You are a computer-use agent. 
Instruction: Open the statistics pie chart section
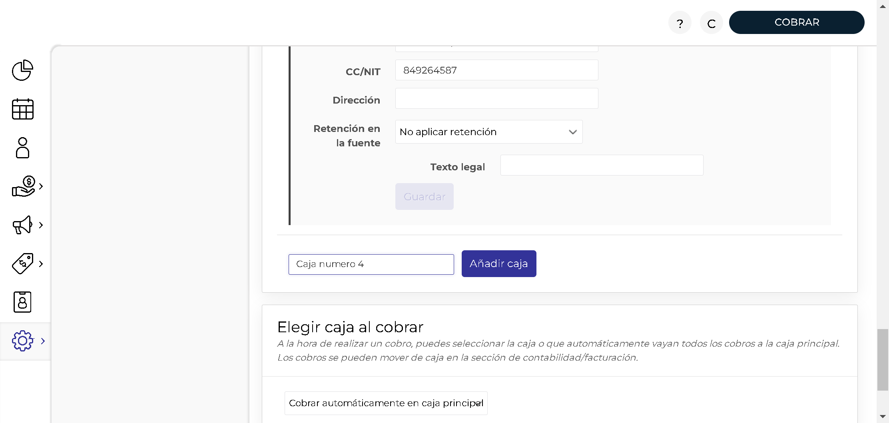22,70
